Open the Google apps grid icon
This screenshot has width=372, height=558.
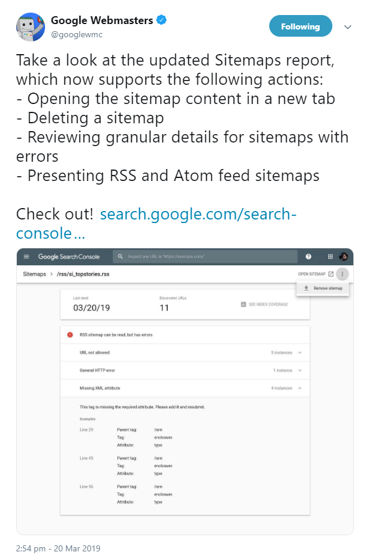[x=329, y=256]
